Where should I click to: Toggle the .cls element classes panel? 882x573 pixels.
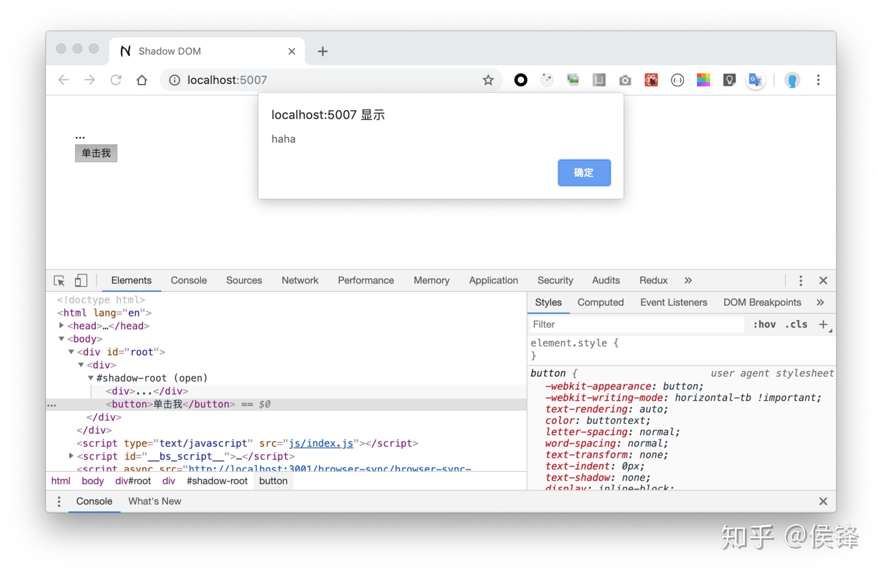(796, 324)
